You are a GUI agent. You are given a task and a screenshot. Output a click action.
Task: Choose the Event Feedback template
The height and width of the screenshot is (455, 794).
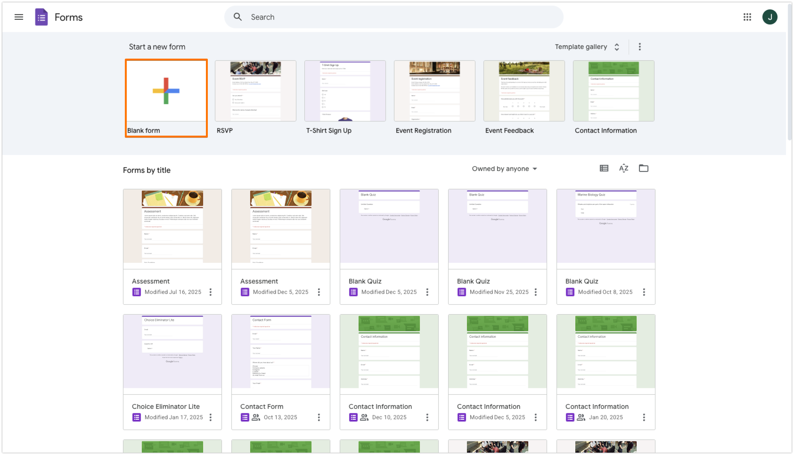point(524,91)
